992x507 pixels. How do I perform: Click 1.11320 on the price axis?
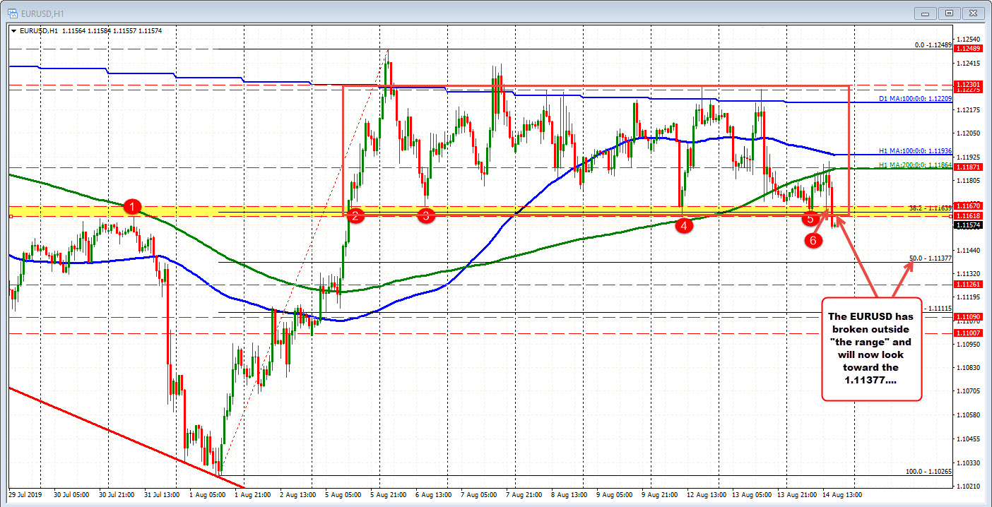click(969, 273)
